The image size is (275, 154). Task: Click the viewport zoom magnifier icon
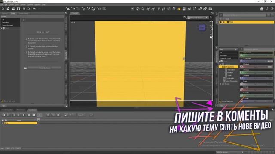211,29
